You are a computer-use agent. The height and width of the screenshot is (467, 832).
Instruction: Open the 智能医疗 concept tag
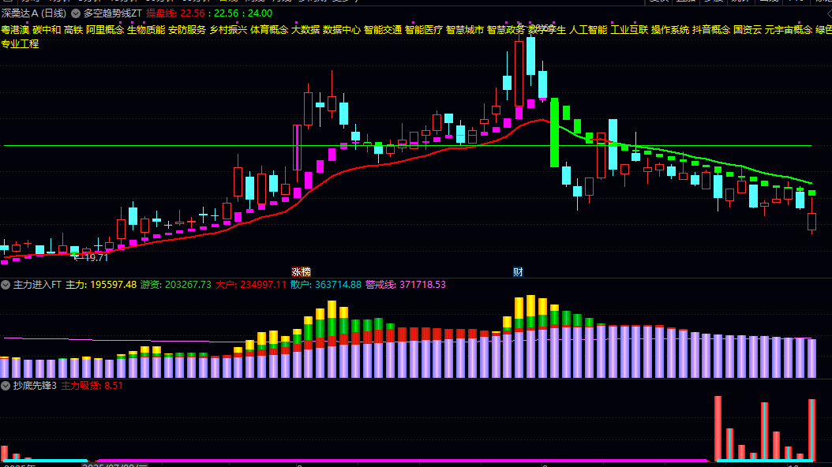(x=423, y=30)
